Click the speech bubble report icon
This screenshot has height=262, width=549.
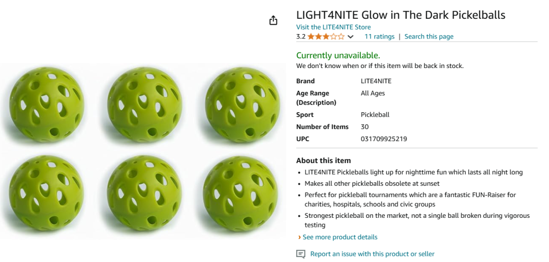coord(301,254)
